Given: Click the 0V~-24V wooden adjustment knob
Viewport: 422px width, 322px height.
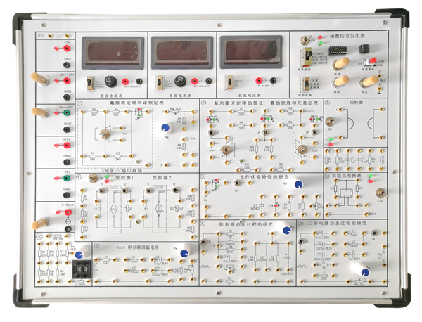Looking at the screenshot, I should [36, 112].
